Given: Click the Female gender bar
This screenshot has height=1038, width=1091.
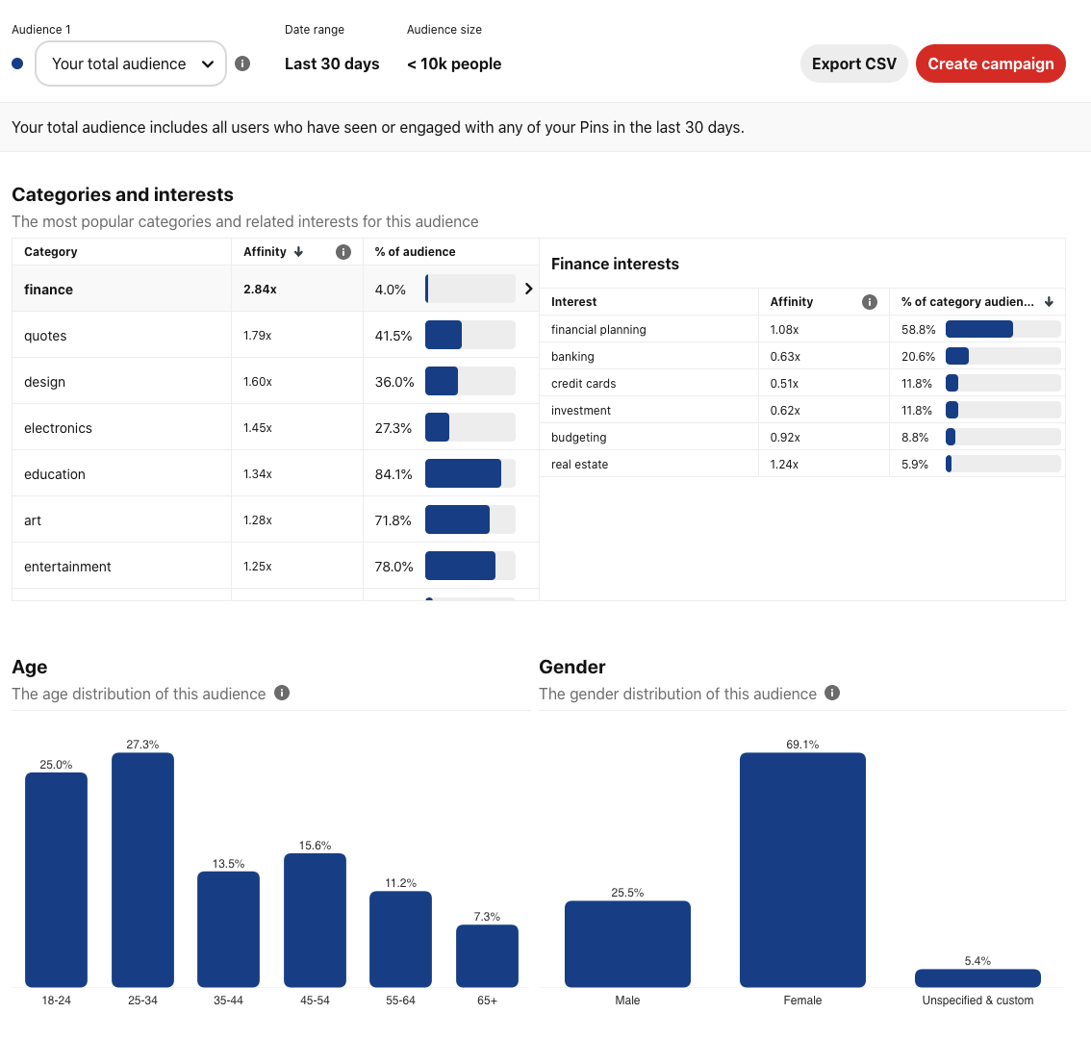Looking at the screenshot, I should [802, 870].
